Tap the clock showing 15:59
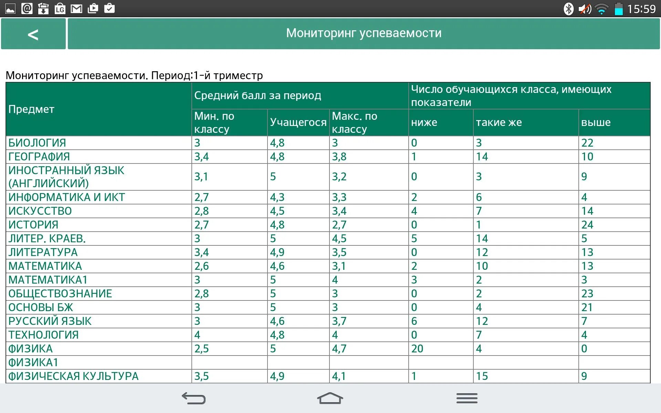The height and width of the screenshot is (413, 661). (x=641, y=9)
